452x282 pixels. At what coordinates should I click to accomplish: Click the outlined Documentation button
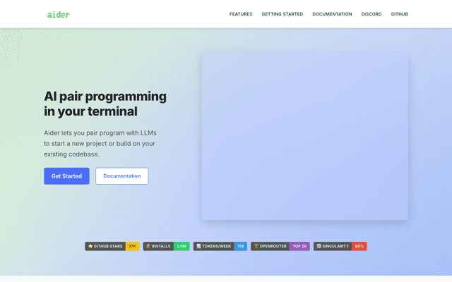(x=122, y=176)
